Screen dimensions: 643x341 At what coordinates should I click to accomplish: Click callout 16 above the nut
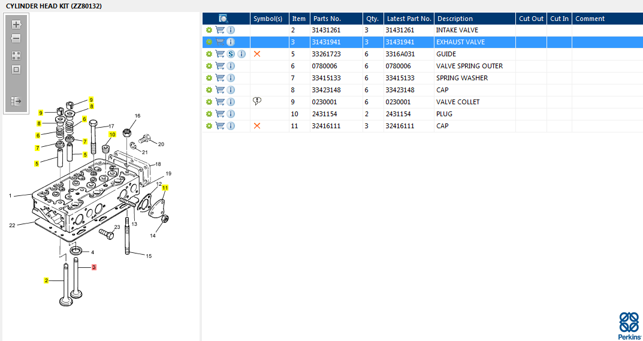pos(137,116)
